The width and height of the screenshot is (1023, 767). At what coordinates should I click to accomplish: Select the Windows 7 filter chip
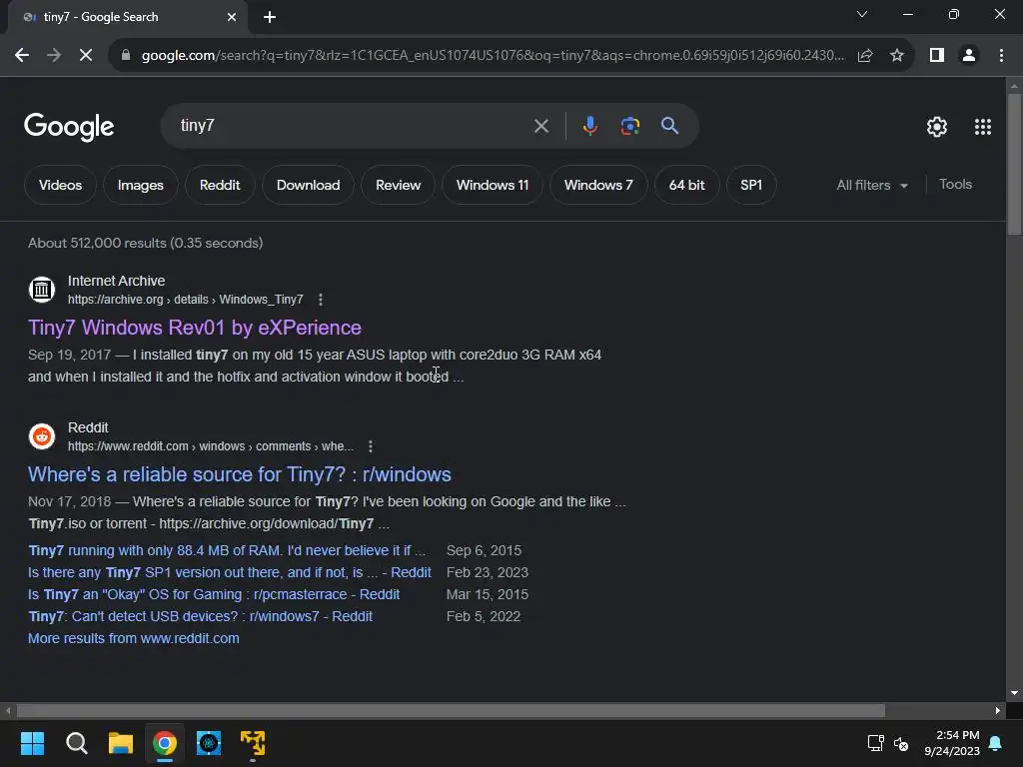598,185
